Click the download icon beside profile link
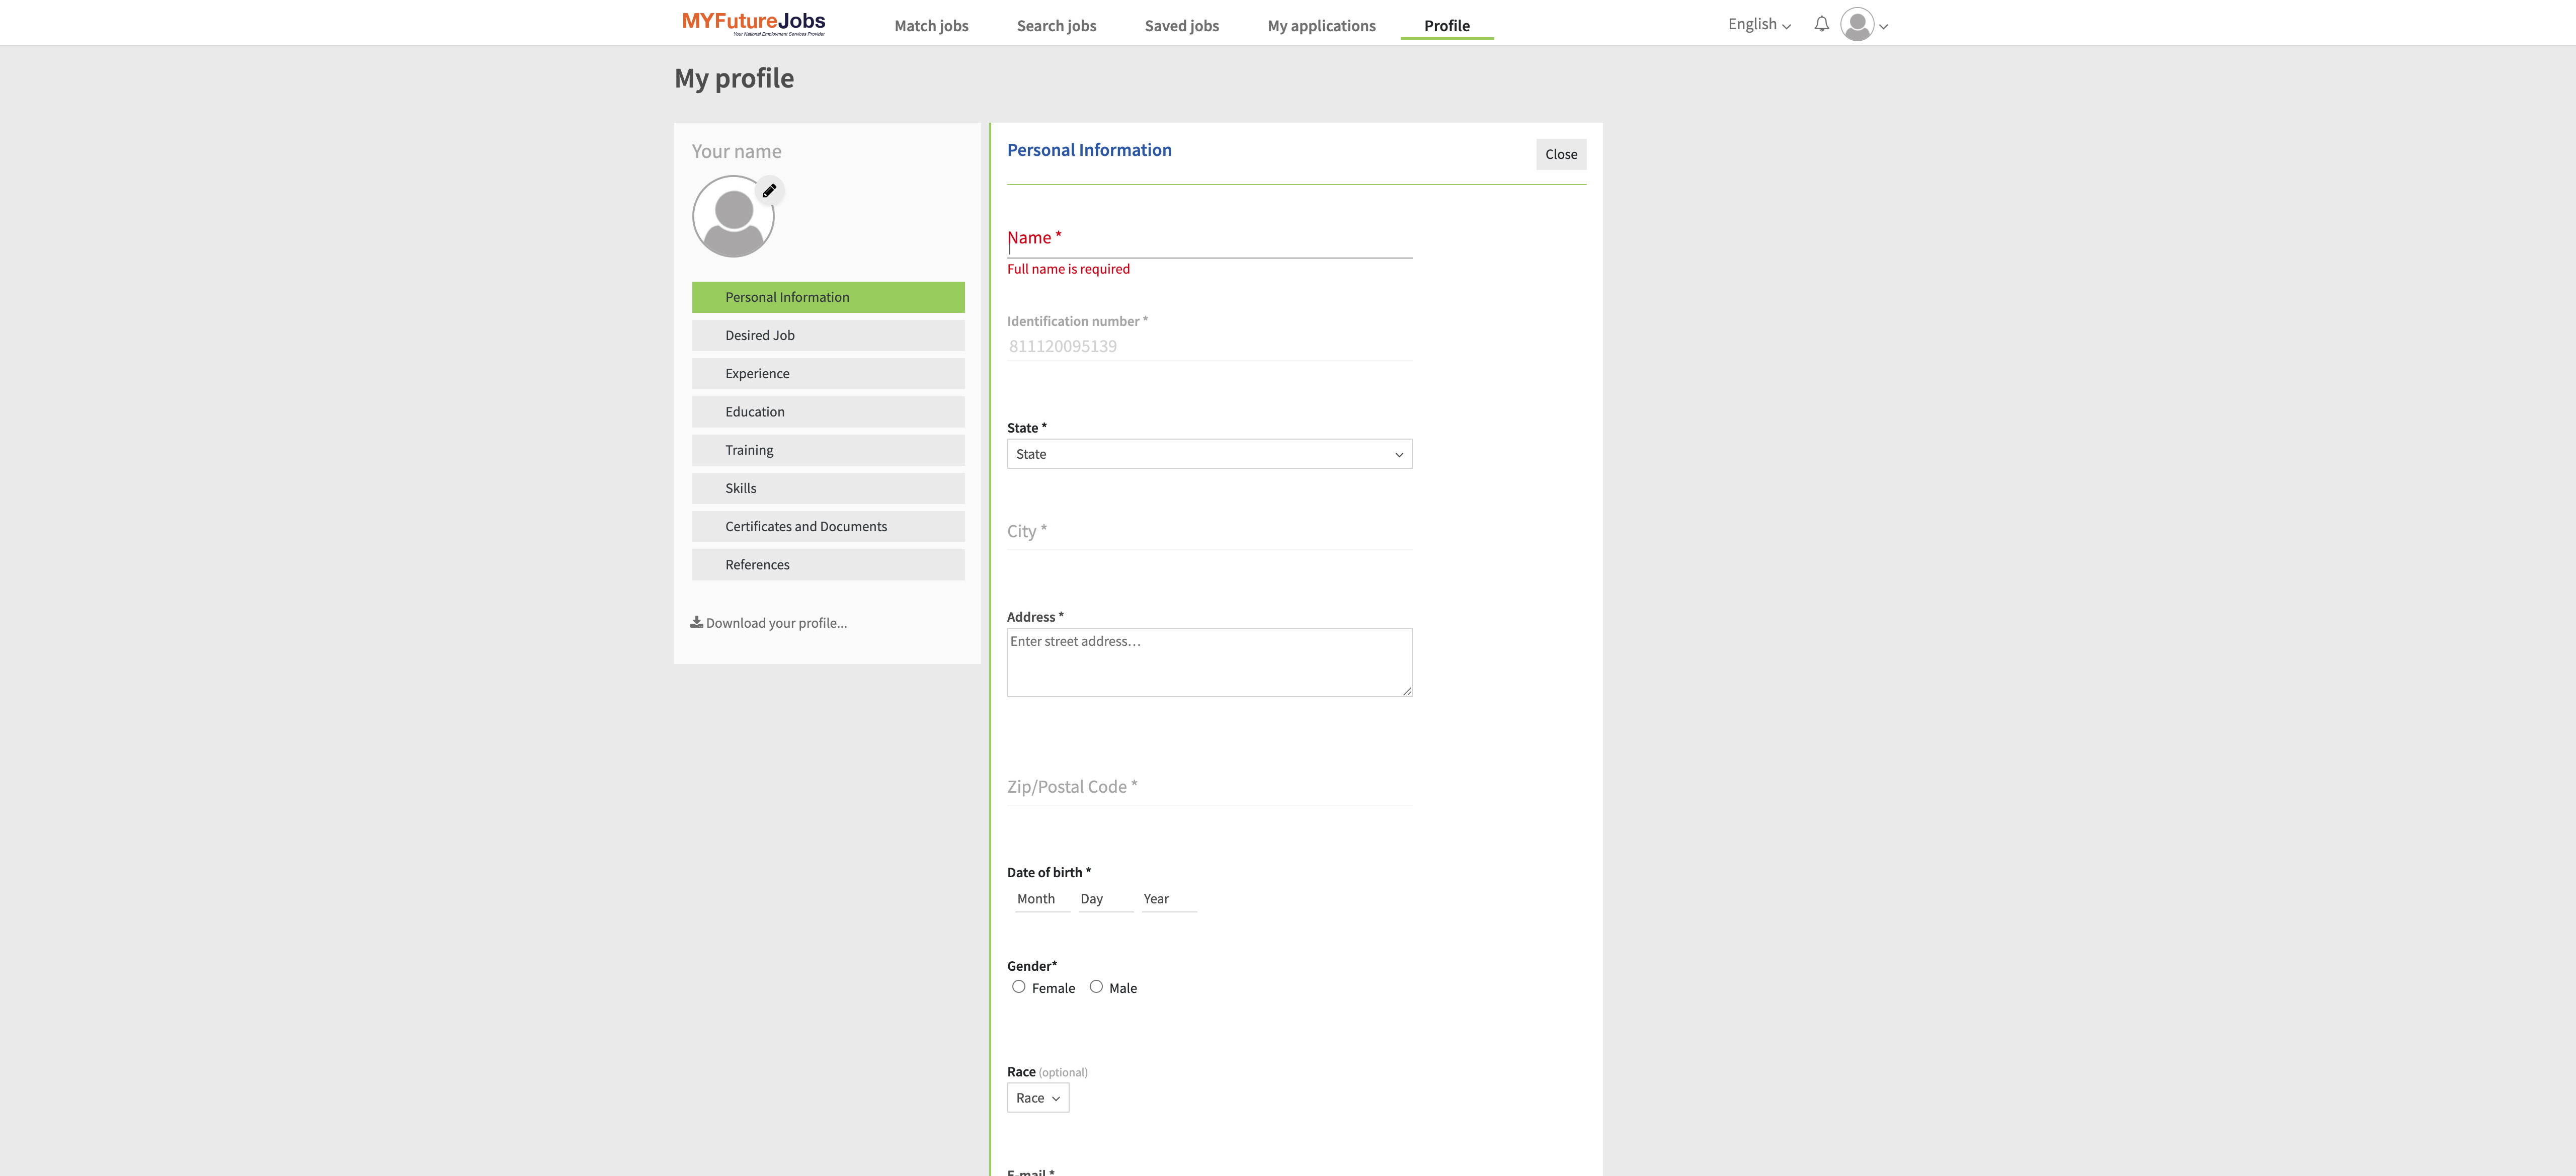2576x1176 pixels. coord(696,622)
